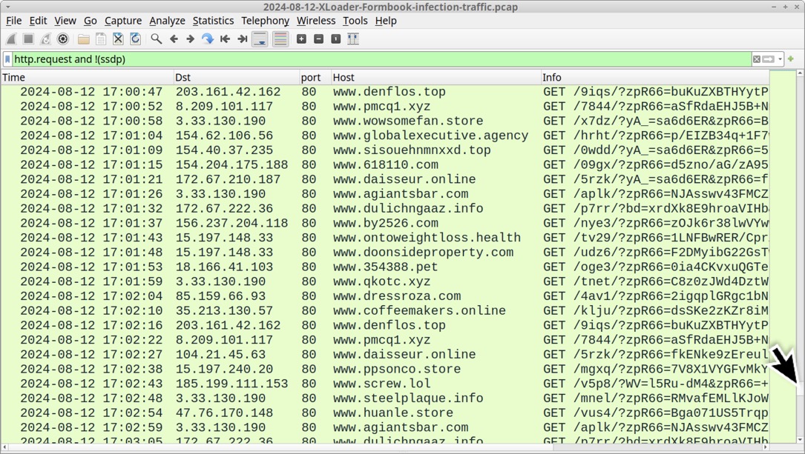Screen dimensions: 805x454
Task: Save this capture file
Action: tap(101, 39)
